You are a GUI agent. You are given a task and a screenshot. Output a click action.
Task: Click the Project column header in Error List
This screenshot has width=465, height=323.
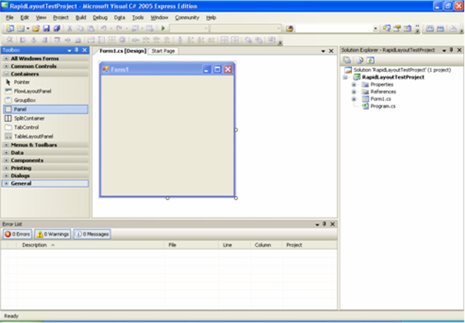pos(309,245)
